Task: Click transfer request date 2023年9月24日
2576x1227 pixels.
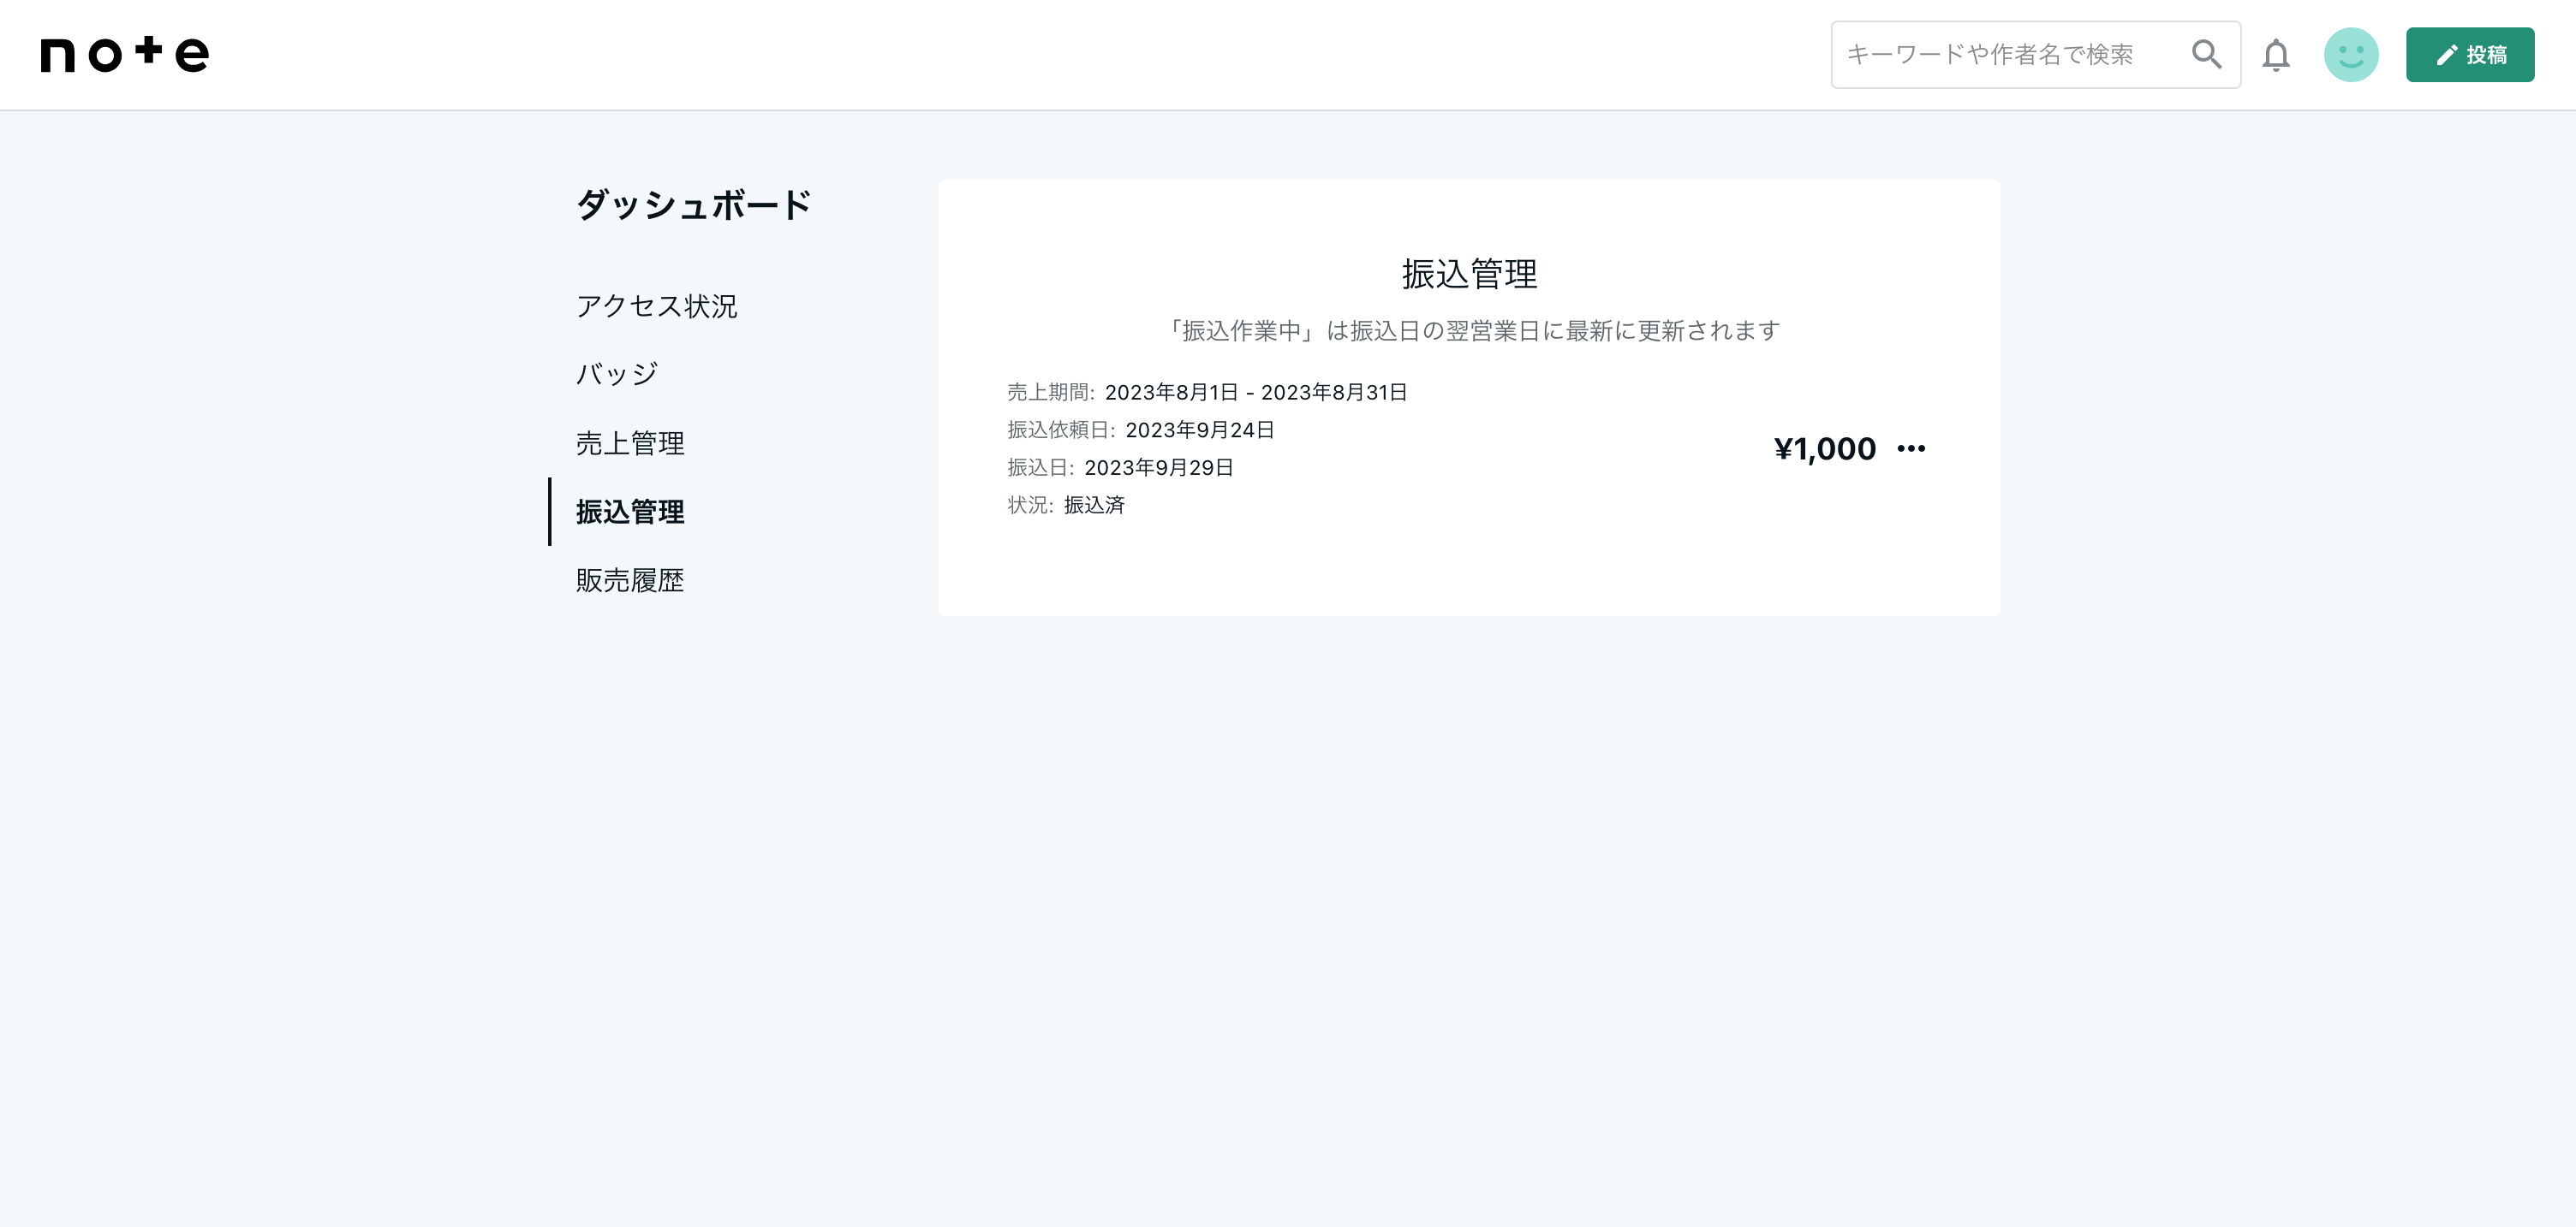Action: click(x=1200, y=430)
